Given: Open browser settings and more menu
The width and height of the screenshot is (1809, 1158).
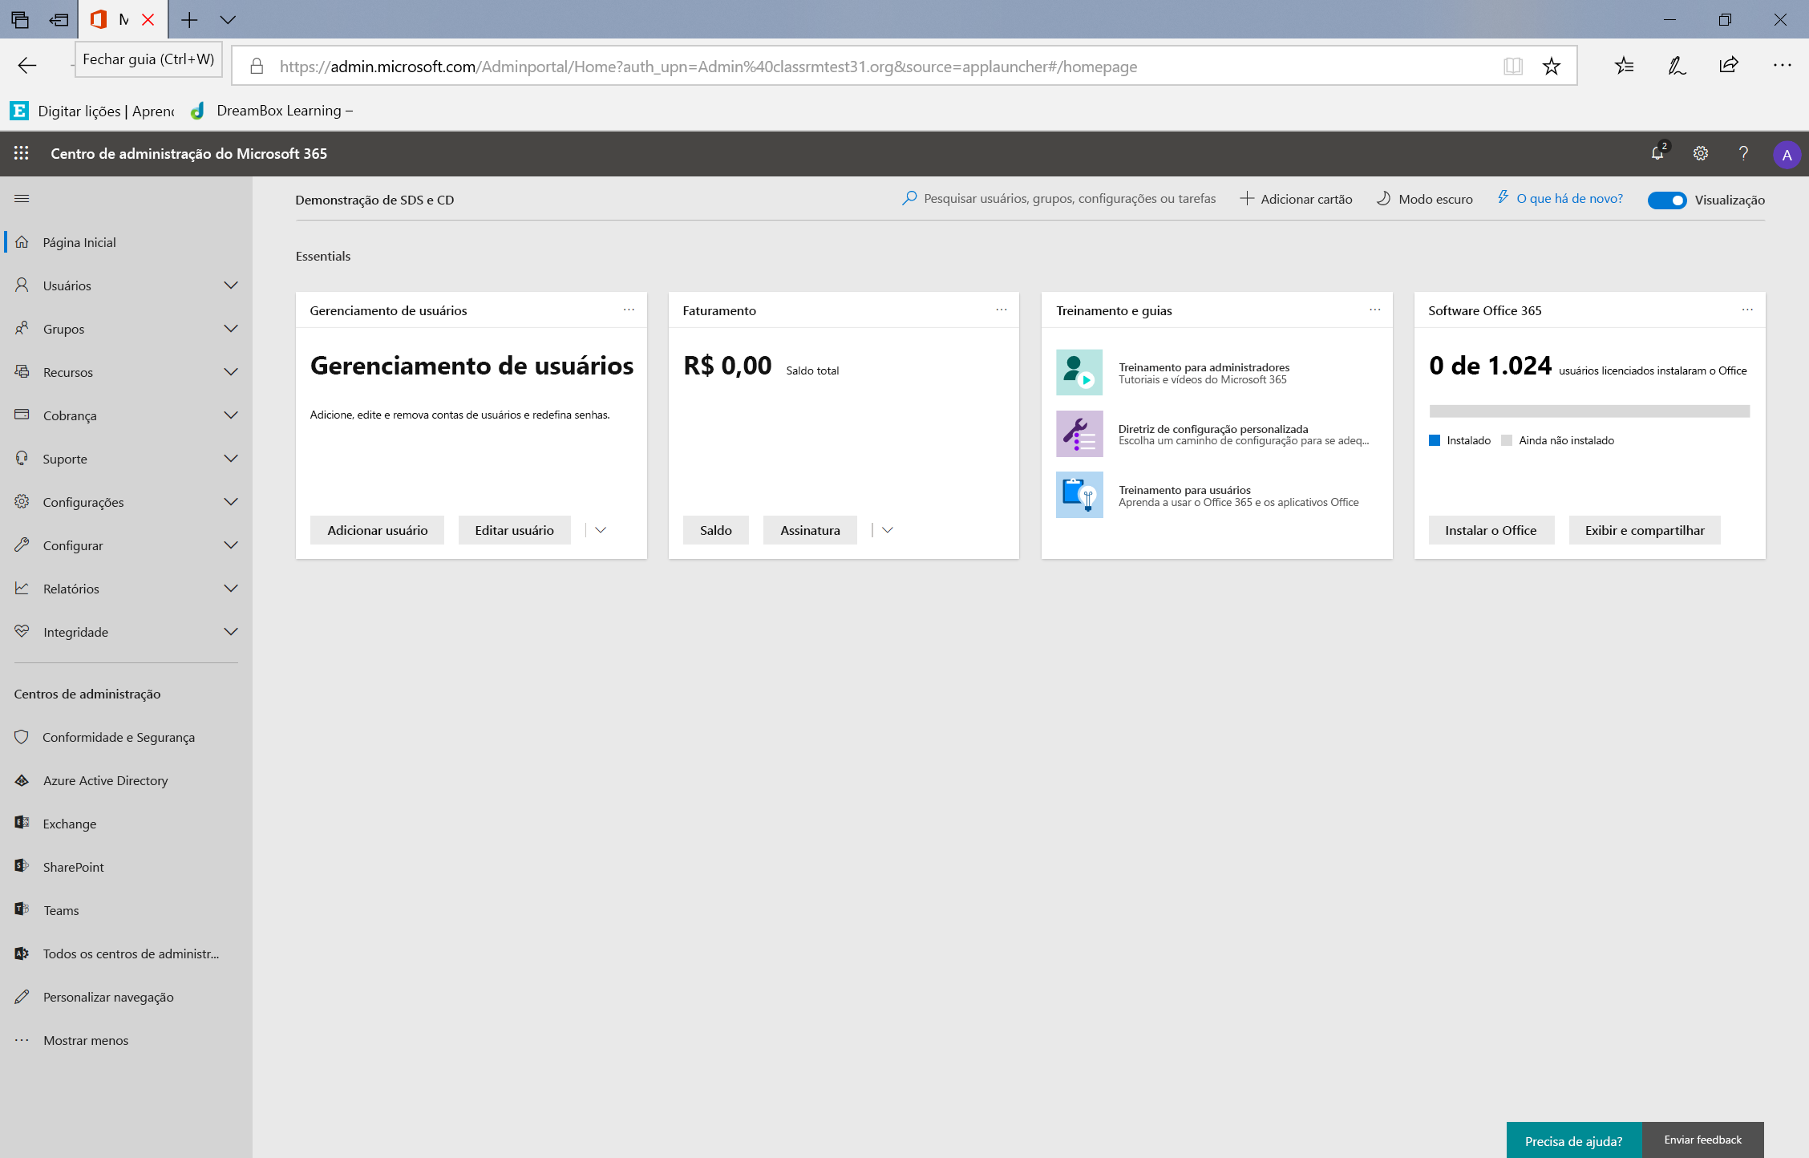Looking at the screenshot, I should (1782, 66).
